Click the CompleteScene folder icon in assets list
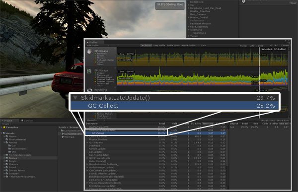298x192 pixels. (62, 130)
